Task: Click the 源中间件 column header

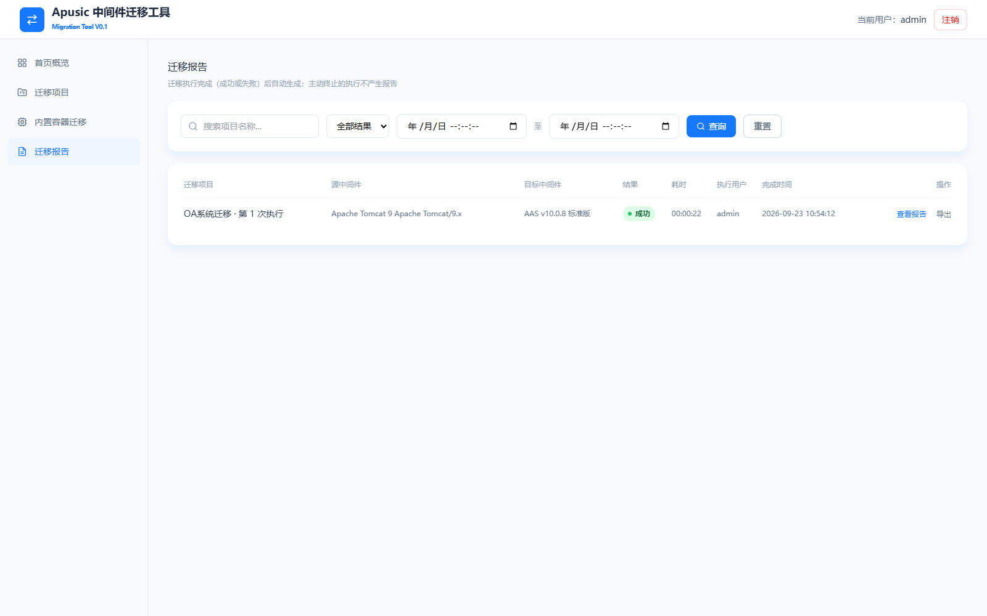Action: click(x=346, y=185)
